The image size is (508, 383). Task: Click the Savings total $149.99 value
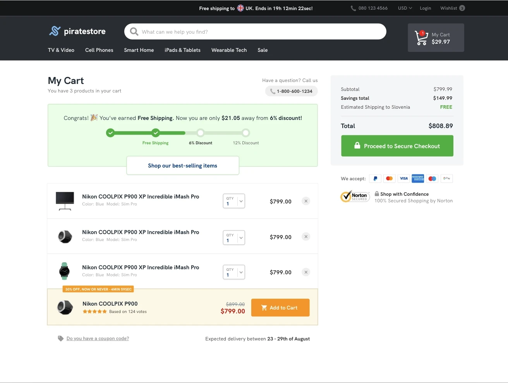pyautogui.click(x=443, y=98)
